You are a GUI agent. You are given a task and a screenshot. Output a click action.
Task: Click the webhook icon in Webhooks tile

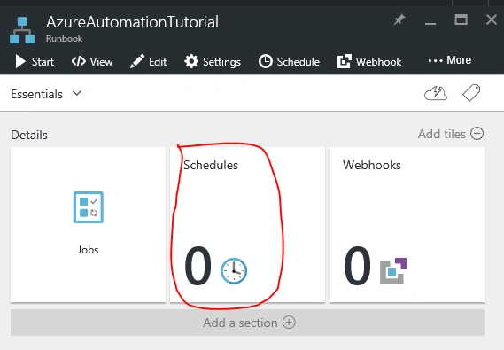393,271
